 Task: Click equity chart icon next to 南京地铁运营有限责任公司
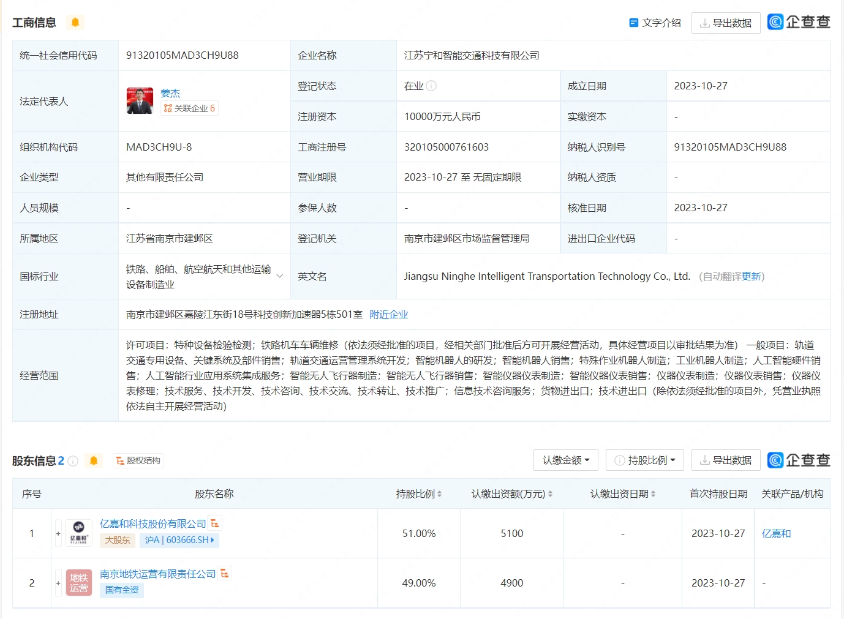[225, 574]
